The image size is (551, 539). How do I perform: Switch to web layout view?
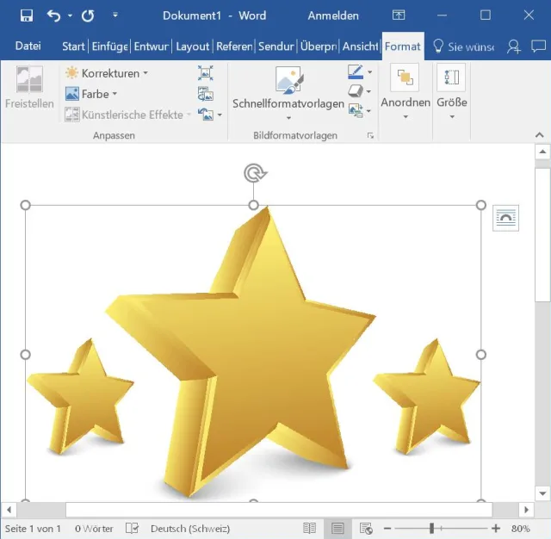(366, 528)
